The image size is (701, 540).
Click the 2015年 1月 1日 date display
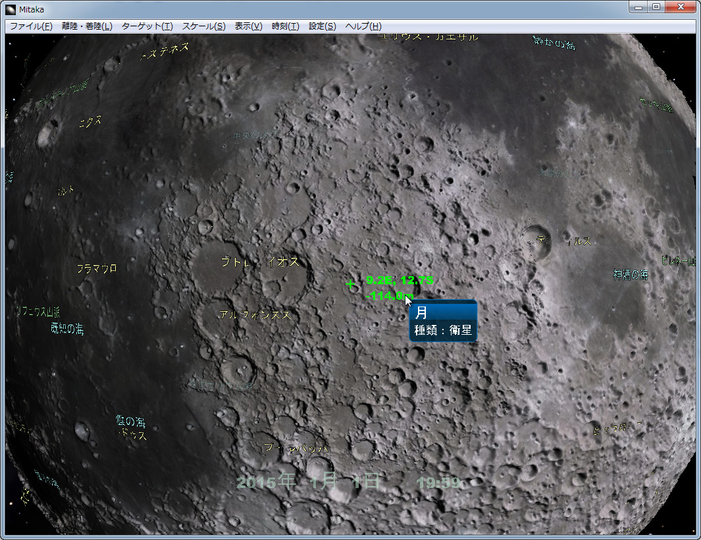[308, 481]
